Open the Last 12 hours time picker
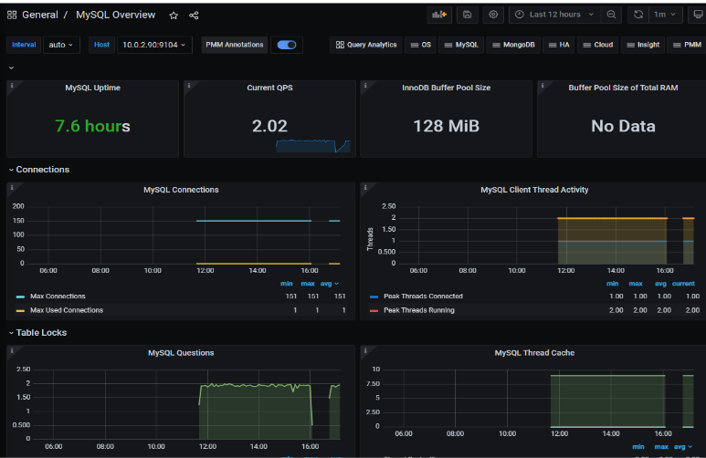 [555, 15]
